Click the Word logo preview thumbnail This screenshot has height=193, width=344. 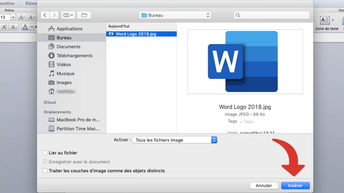point(245,61)
